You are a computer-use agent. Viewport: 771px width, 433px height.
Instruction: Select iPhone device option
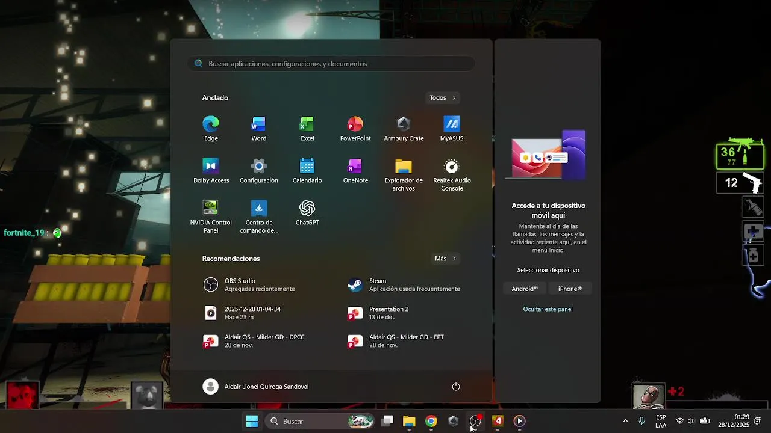[x=570, y=289]
